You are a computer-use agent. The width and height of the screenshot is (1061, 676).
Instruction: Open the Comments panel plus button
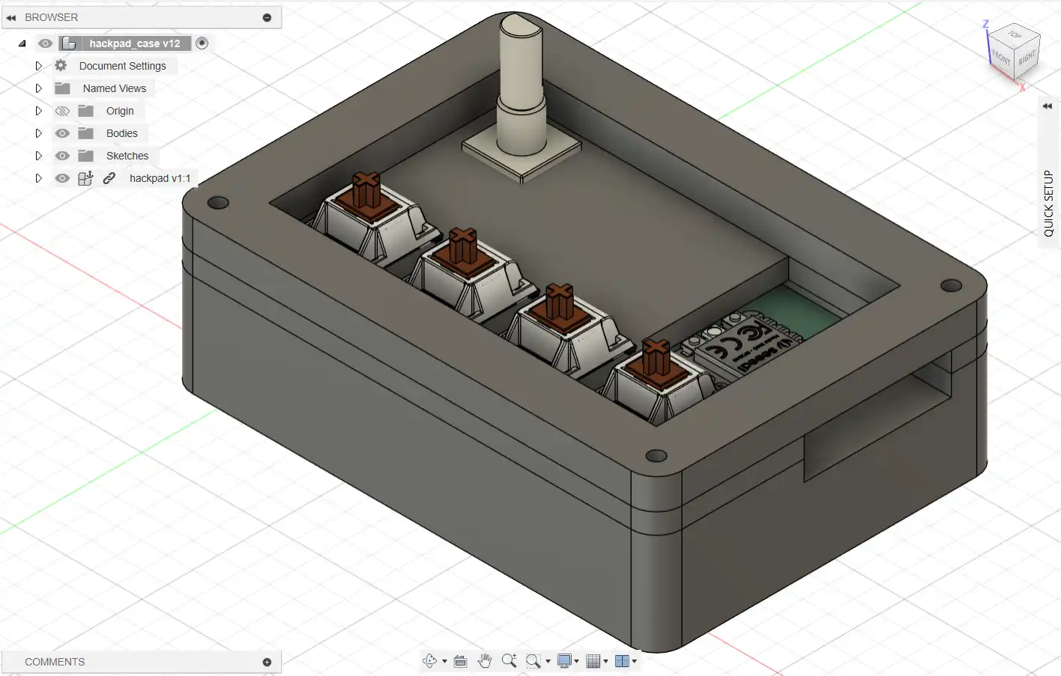(x=267, y=662)
